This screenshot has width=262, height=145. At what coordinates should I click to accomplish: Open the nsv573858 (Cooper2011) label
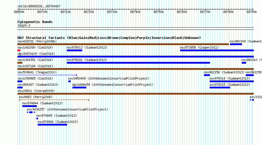pyautogui.click(x=199, y=47)
